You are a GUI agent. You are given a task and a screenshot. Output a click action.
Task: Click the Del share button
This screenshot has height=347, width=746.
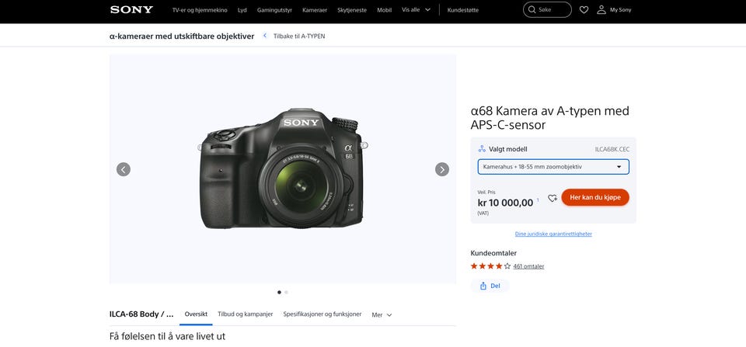(x=490, y=286)
